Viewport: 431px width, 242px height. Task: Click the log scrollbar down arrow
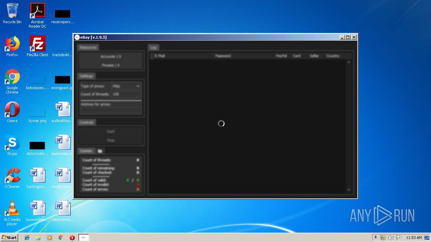[x=349, y=190]
